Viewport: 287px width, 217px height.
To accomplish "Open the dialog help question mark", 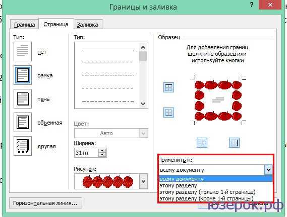I will pyautogui.click(x=252, y=5).
